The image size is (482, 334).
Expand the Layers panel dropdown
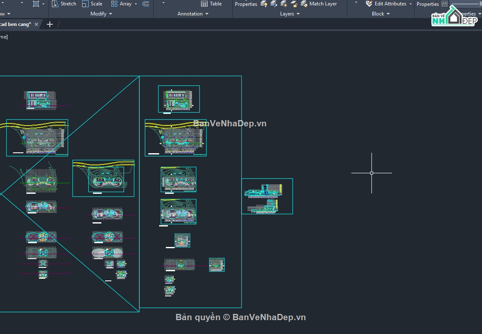tap(289, 14)
